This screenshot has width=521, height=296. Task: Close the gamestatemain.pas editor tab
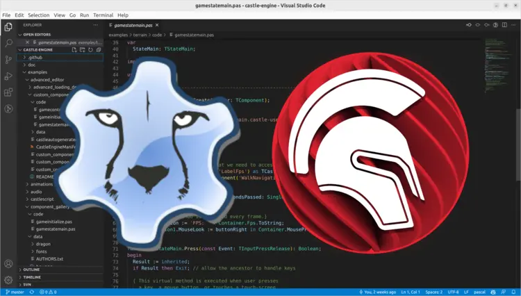pos(157,25)
